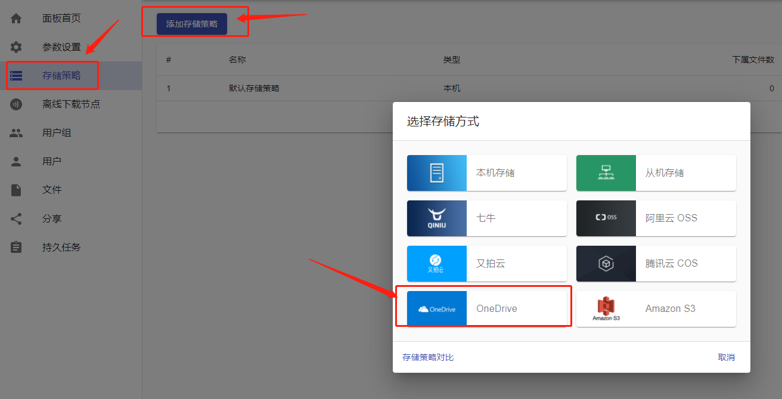This screenshot has width=782, height=399.
Task: Click the Tencent COS cube logo
Action: coord(606,264)
